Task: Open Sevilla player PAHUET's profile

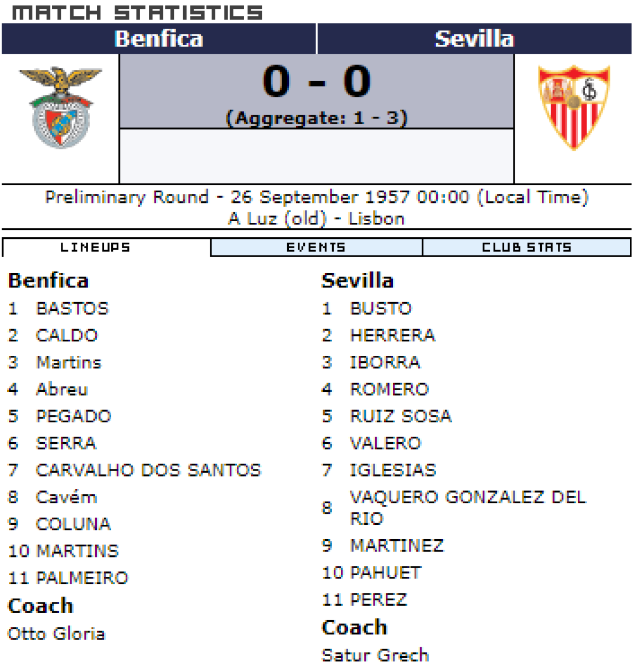Action: pos(386,572)
